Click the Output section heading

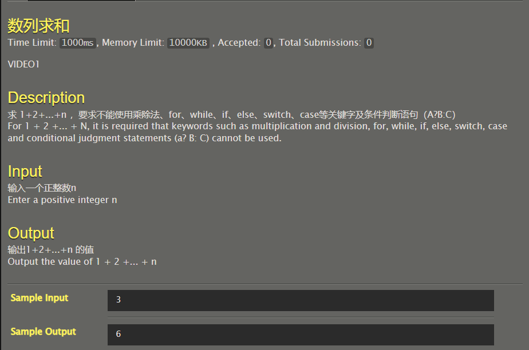pyautogui.click(x=31, y=233)
